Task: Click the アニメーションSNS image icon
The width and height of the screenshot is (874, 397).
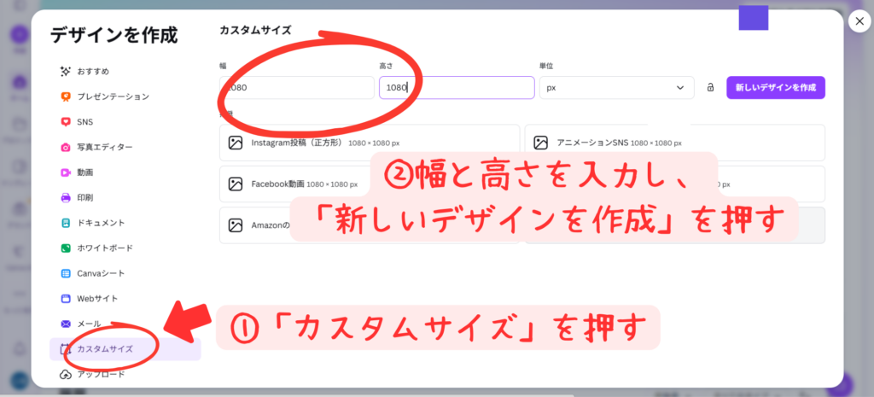Action: 540,143
